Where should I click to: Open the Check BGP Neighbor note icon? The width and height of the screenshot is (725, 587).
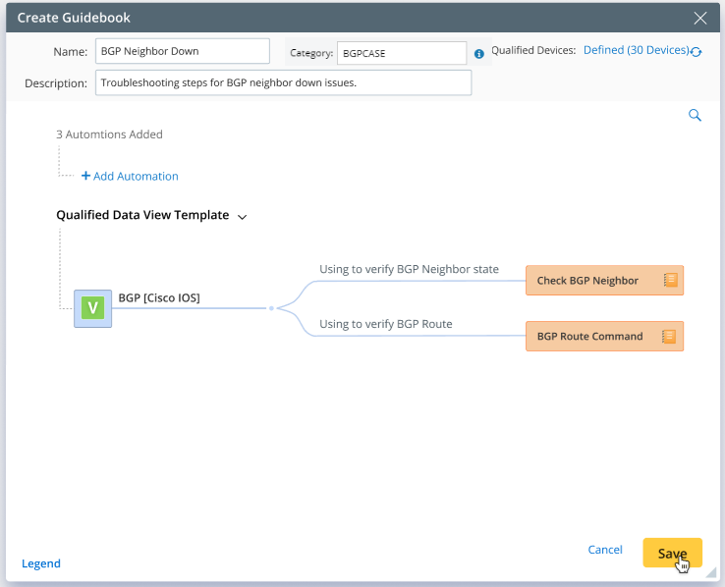[670, 280]
